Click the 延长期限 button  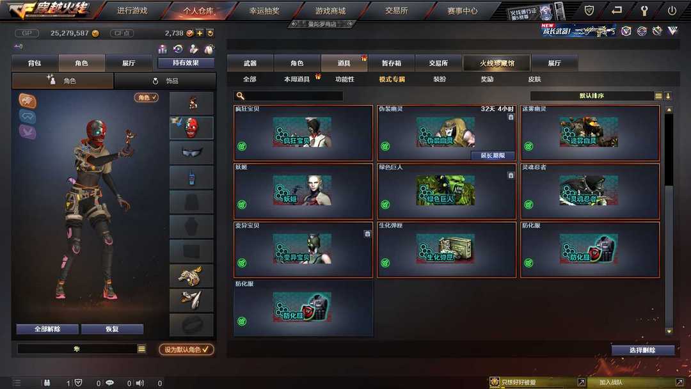492,155
